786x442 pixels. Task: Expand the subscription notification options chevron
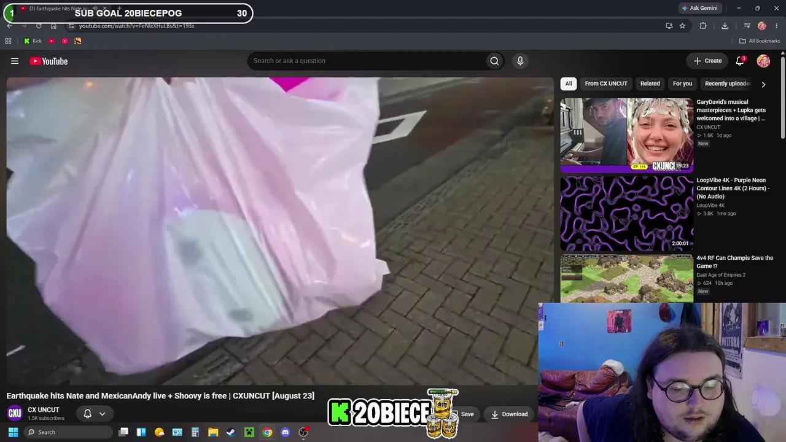(102, 414)
